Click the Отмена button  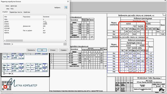(x=53, y=50)
